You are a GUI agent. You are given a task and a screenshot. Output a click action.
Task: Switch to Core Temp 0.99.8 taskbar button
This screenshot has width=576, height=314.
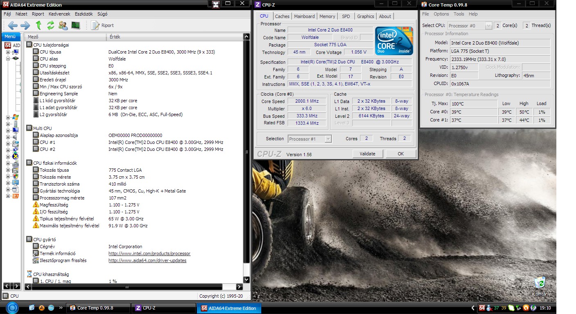pos(98,308)
